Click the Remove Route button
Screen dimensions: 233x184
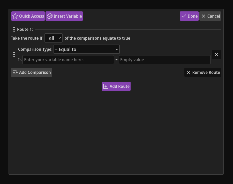(x=203, y=72)
